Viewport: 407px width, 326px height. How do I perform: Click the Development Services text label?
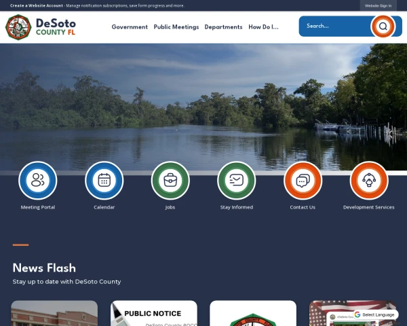(369, 207)
